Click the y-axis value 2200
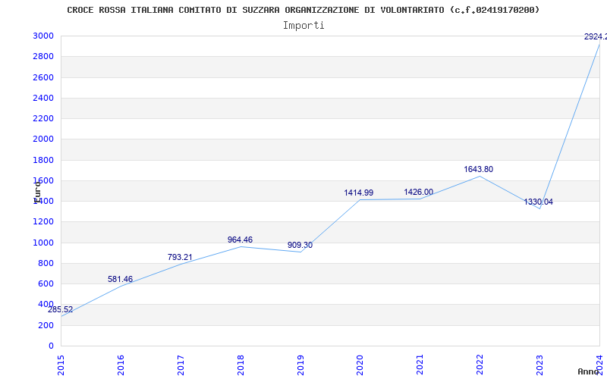 coord(43,118)
